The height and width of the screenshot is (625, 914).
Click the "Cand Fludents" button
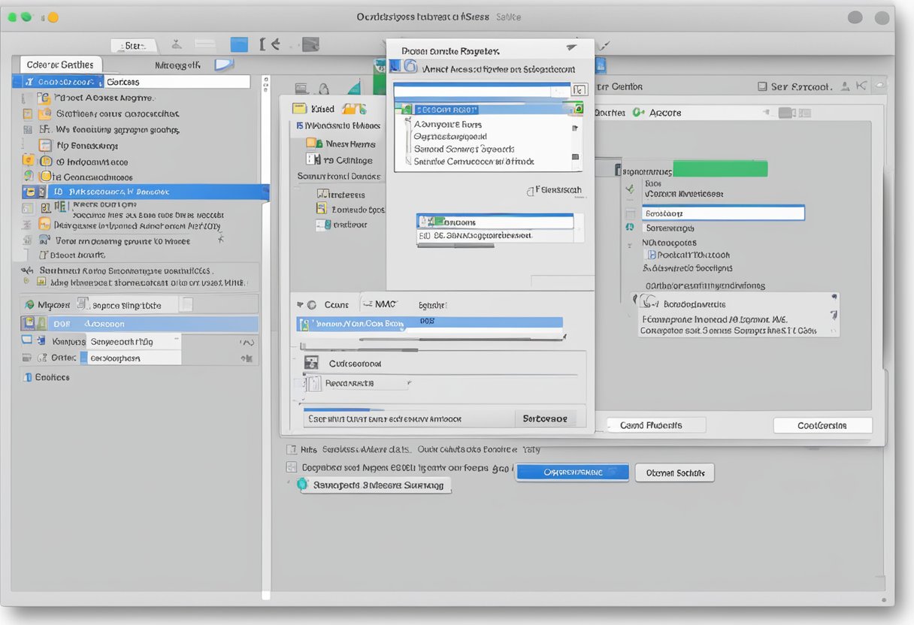click(652, 425)
